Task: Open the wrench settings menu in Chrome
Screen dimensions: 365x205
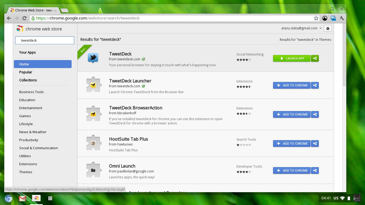Action: (x=341, y=18)
